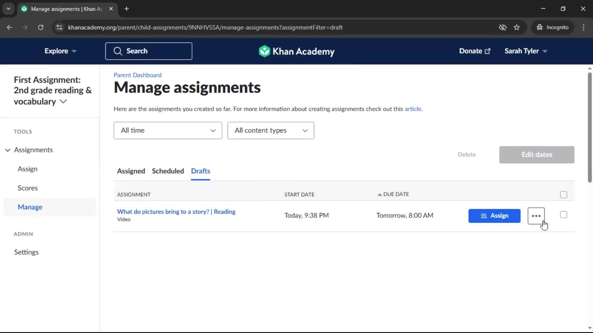Click the browser forward arrow
This screenshot has height=333, width=593.
(25, 27)
